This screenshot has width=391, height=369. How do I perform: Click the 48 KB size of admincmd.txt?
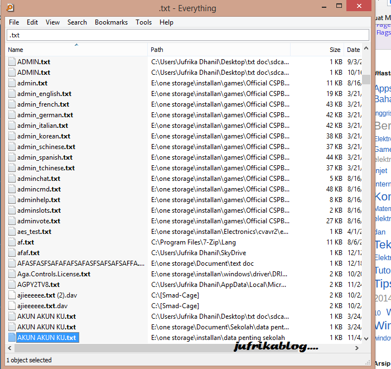click(x=334, y=189)
